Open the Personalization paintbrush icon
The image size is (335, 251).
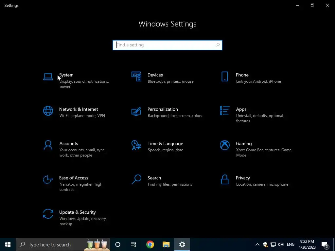(136, 111)
